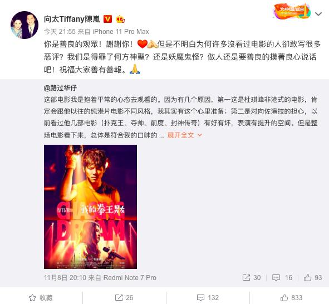View the 我的拳王男友 movie poster image
The width and height of the screenshot is (329, 304).
point(90,207)
